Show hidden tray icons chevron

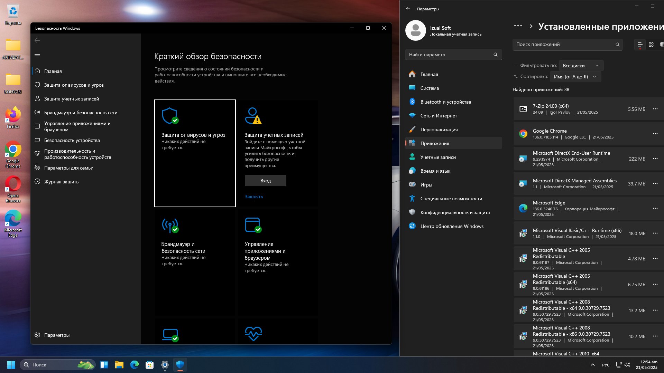[592, 365]
